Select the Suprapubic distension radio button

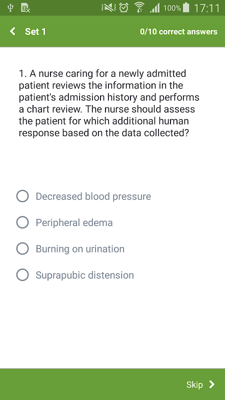pos(22,275)
